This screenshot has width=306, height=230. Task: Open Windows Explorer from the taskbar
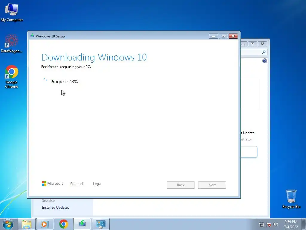[27, 224]
